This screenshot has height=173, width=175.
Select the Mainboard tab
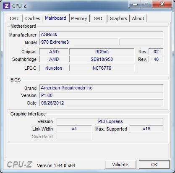(56, 18)
